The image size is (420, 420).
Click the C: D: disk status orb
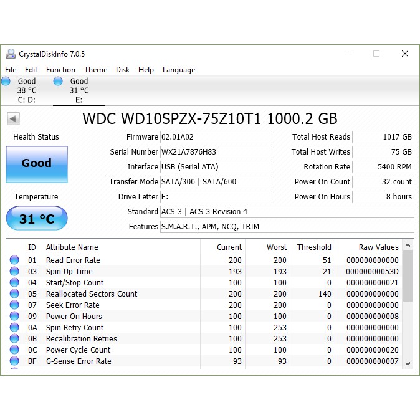[6, 81]
